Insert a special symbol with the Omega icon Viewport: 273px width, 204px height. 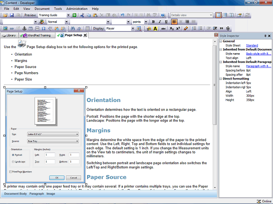[x=44, y=28]
